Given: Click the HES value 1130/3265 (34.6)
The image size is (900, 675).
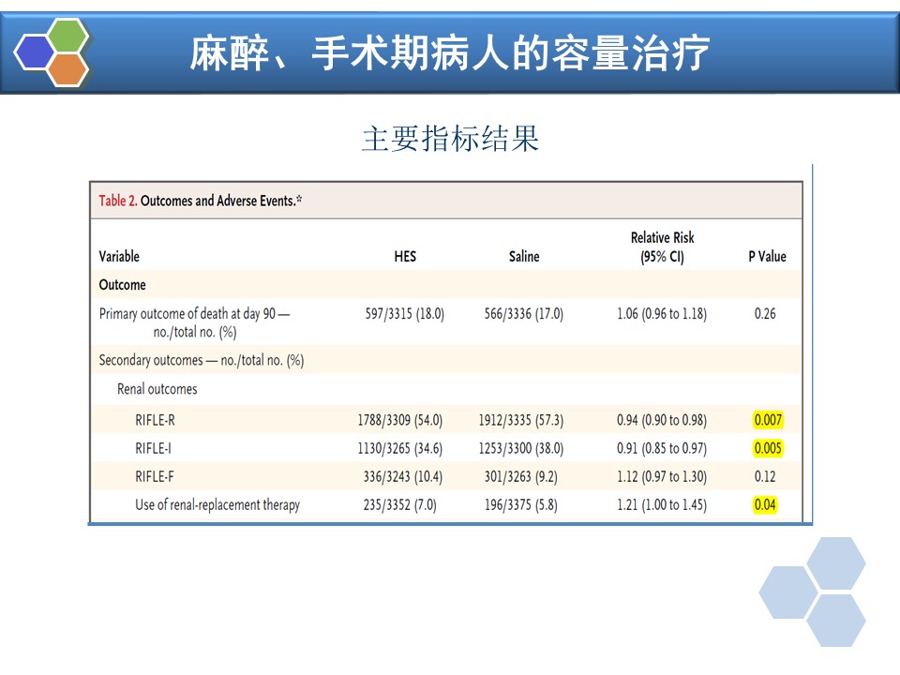Looking at the screenshot, I should point(400,448).
